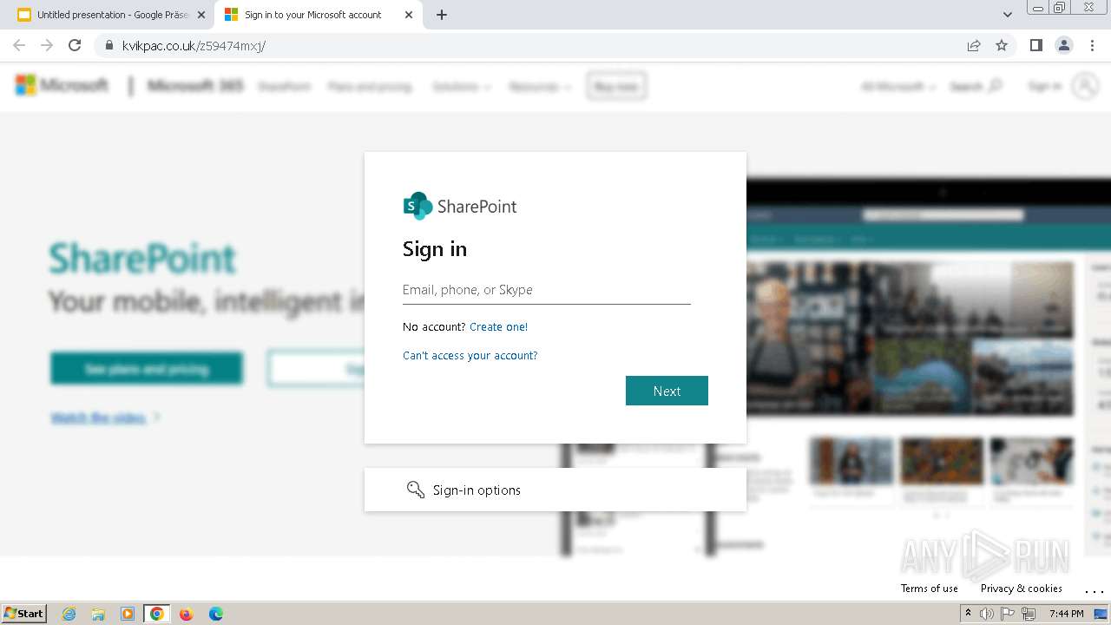
Task: Follow the Create one! link
Action: click(498, 327)
